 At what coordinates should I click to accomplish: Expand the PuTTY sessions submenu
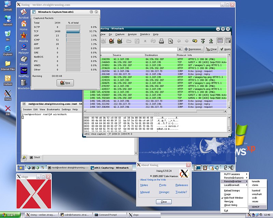[234, 174]
